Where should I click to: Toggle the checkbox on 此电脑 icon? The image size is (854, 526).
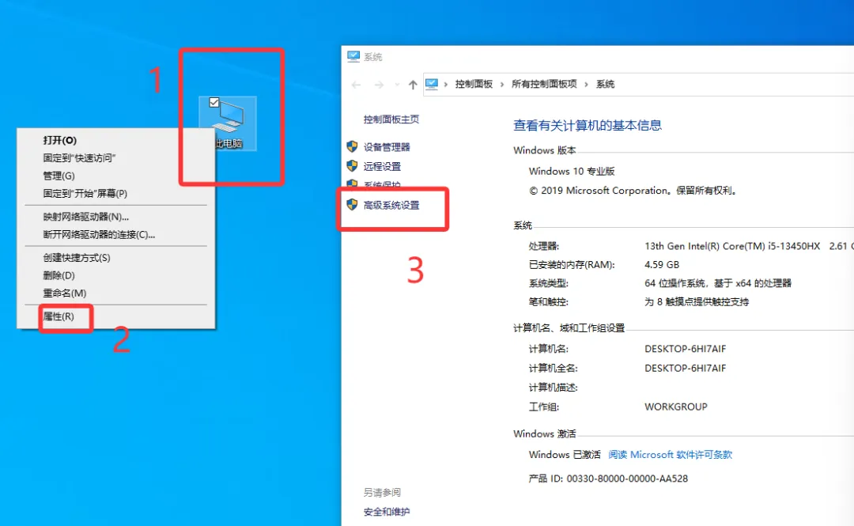pyautogui.click(x=214, y=103)
